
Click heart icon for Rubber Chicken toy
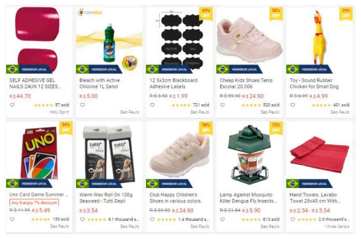tap(292, 105)
